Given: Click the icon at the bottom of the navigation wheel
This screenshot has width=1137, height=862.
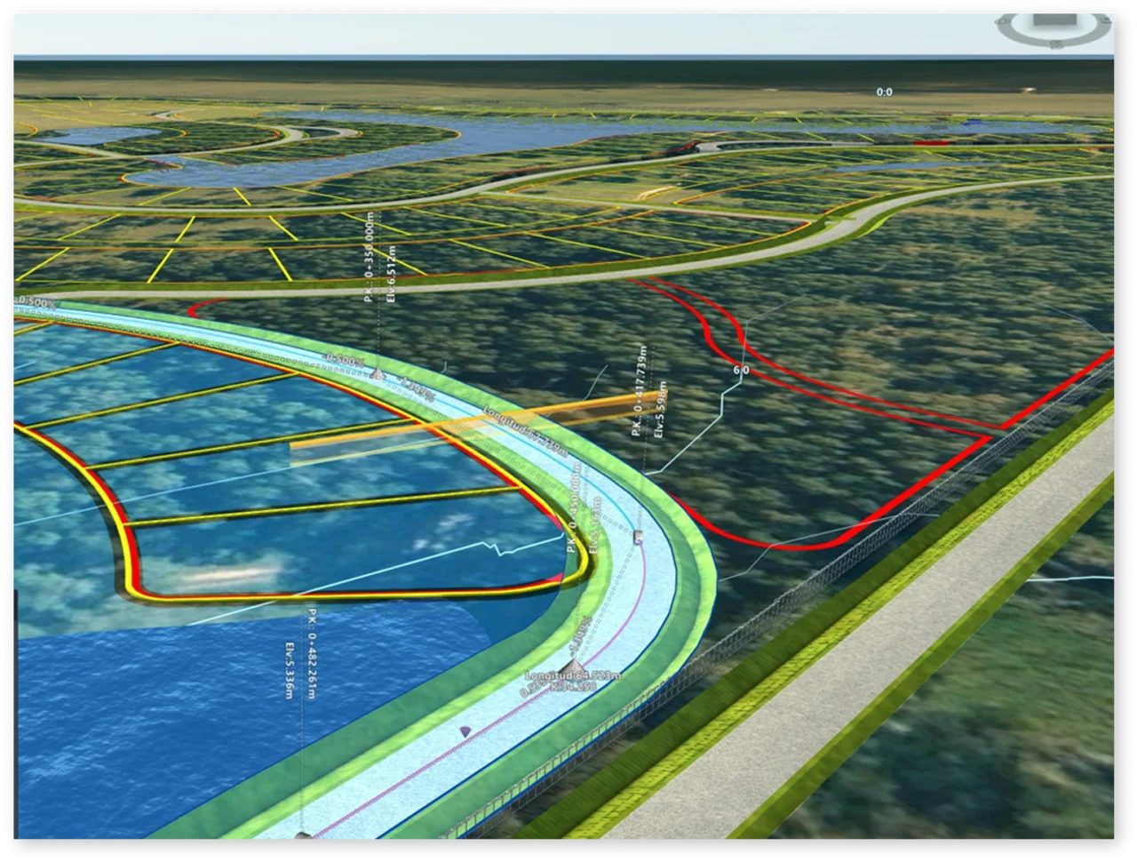Looking at the screenshot, I should click(1055, 44).
